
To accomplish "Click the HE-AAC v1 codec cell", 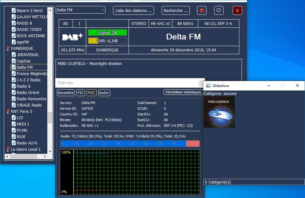I will pos(160,24).
